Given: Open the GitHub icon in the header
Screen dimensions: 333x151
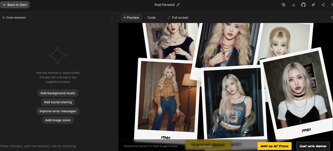Looking at the screenshot, I should tap(303, 5).
